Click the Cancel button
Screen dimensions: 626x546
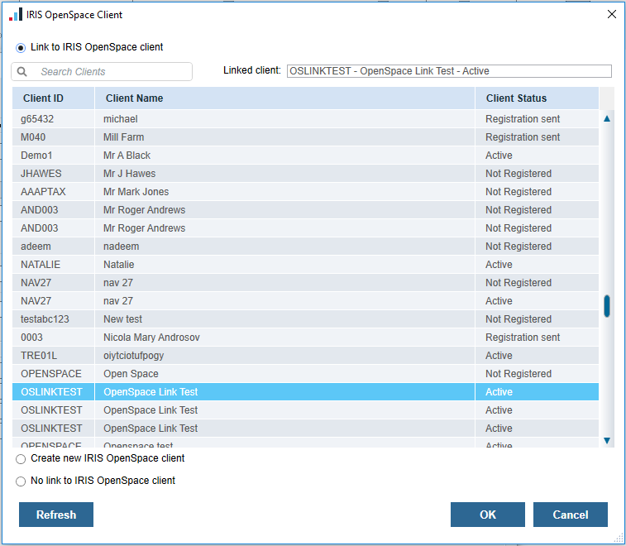click(571, 515)
